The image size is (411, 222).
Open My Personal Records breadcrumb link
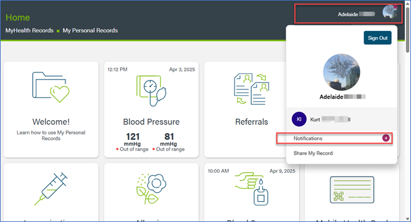coord(90,30)
